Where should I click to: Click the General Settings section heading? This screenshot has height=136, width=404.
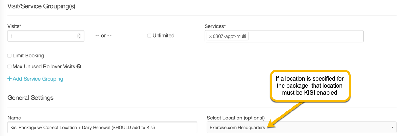click(30, 97)
